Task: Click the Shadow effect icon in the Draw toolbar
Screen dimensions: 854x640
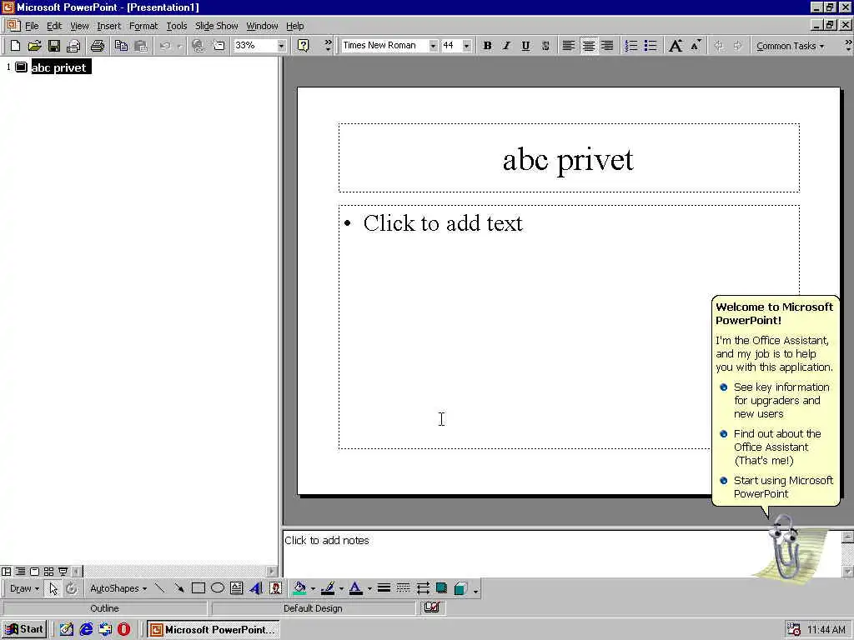Action: [x=442, y=588]
